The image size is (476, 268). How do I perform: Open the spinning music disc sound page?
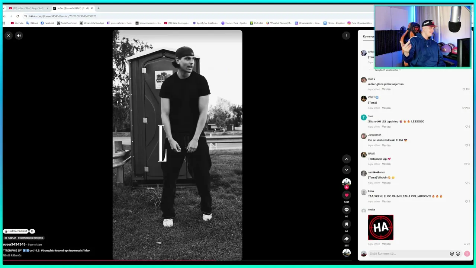click(347, 252)
